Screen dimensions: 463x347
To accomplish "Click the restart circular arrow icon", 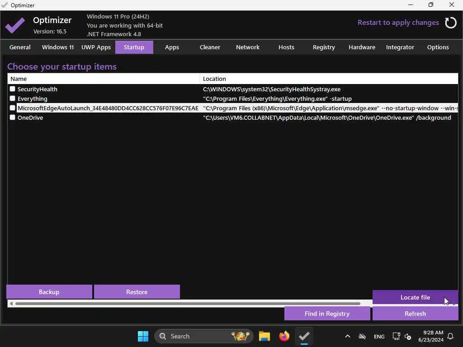I will tap(451, 23).
